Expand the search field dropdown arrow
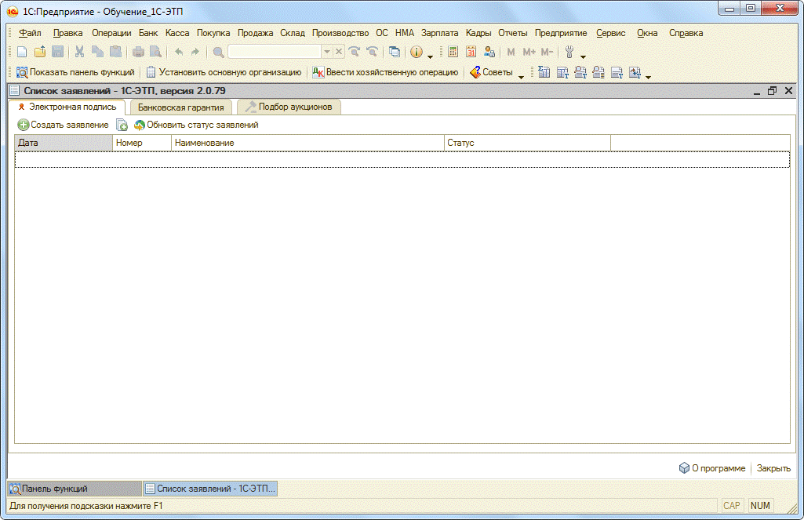The image size is (804, 520). coord(327,52)
